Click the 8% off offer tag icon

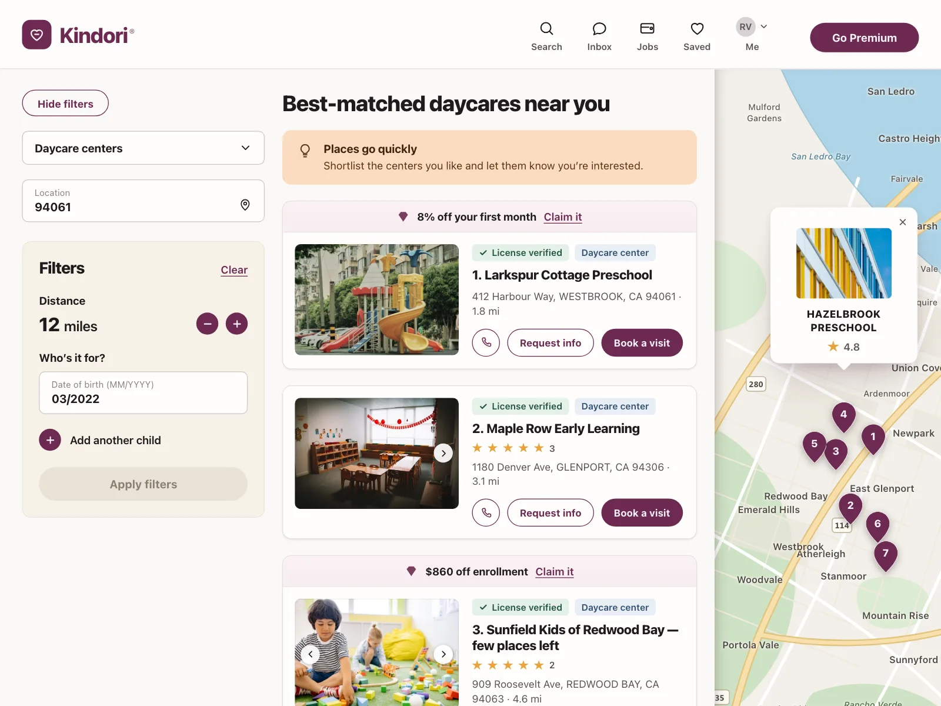(403, 217)
